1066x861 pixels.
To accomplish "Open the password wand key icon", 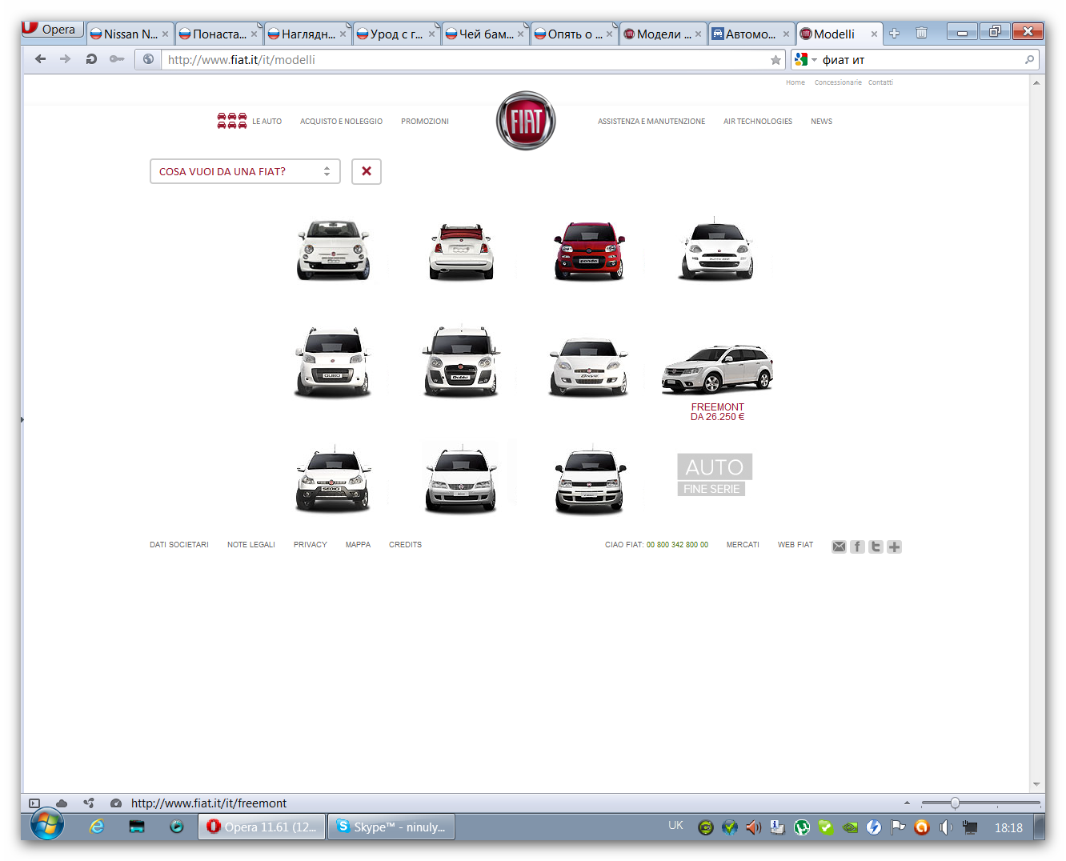I will 117,59.
